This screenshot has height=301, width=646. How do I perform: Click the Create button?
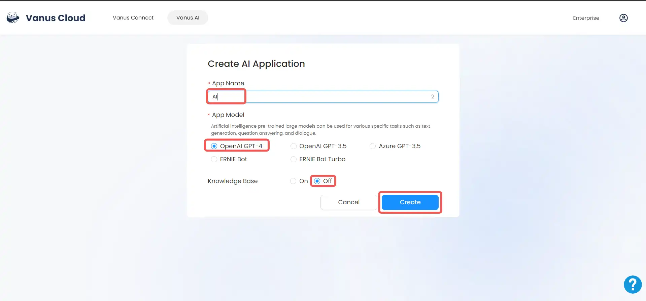pos(410,202)
